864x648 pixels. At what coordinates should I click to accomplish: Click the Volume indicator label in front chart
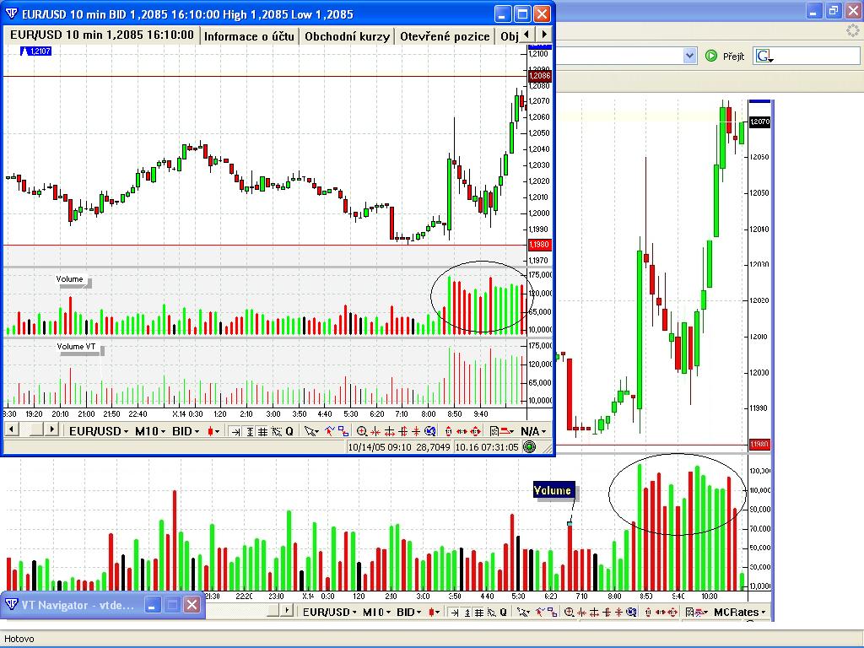pyautogui.click(x=69, y=278)
